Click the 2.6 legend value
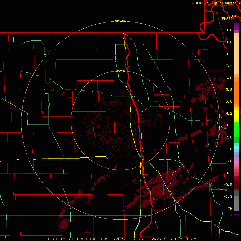 tap(229, 137)
